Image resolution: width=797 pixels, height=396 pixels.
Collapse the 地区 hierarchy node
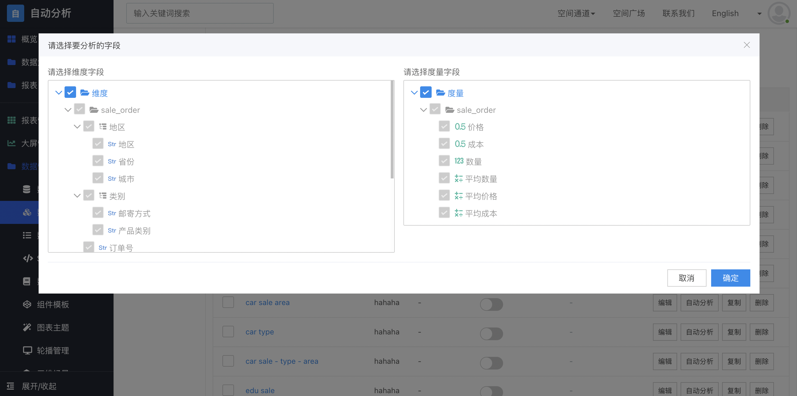(77, 126)
